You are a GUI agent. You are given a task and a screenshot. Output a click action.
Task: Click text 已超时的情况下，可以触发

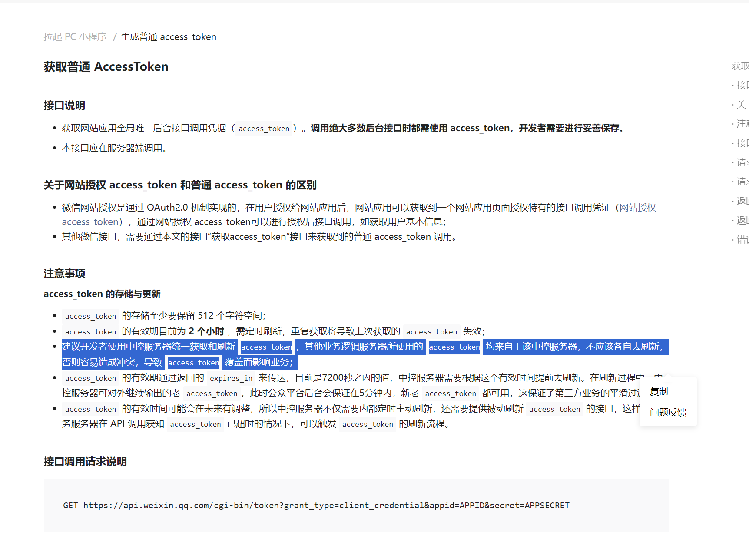coord(282,424)
